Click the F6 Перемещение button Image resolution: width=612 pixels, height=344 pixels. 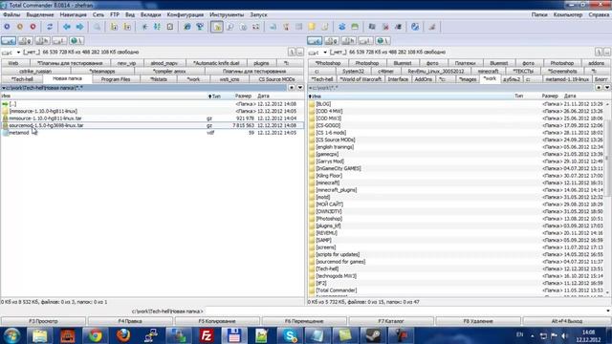tap(304, 321)
